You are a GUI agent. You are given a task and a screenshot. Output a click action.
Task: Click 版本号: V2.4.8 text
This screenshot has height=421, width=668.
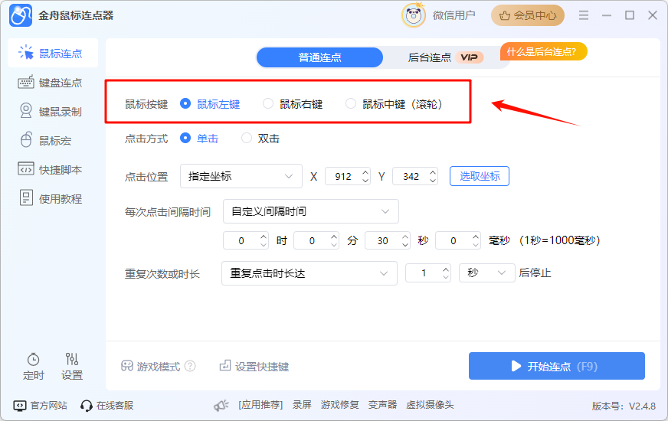(x=624, y=406)
